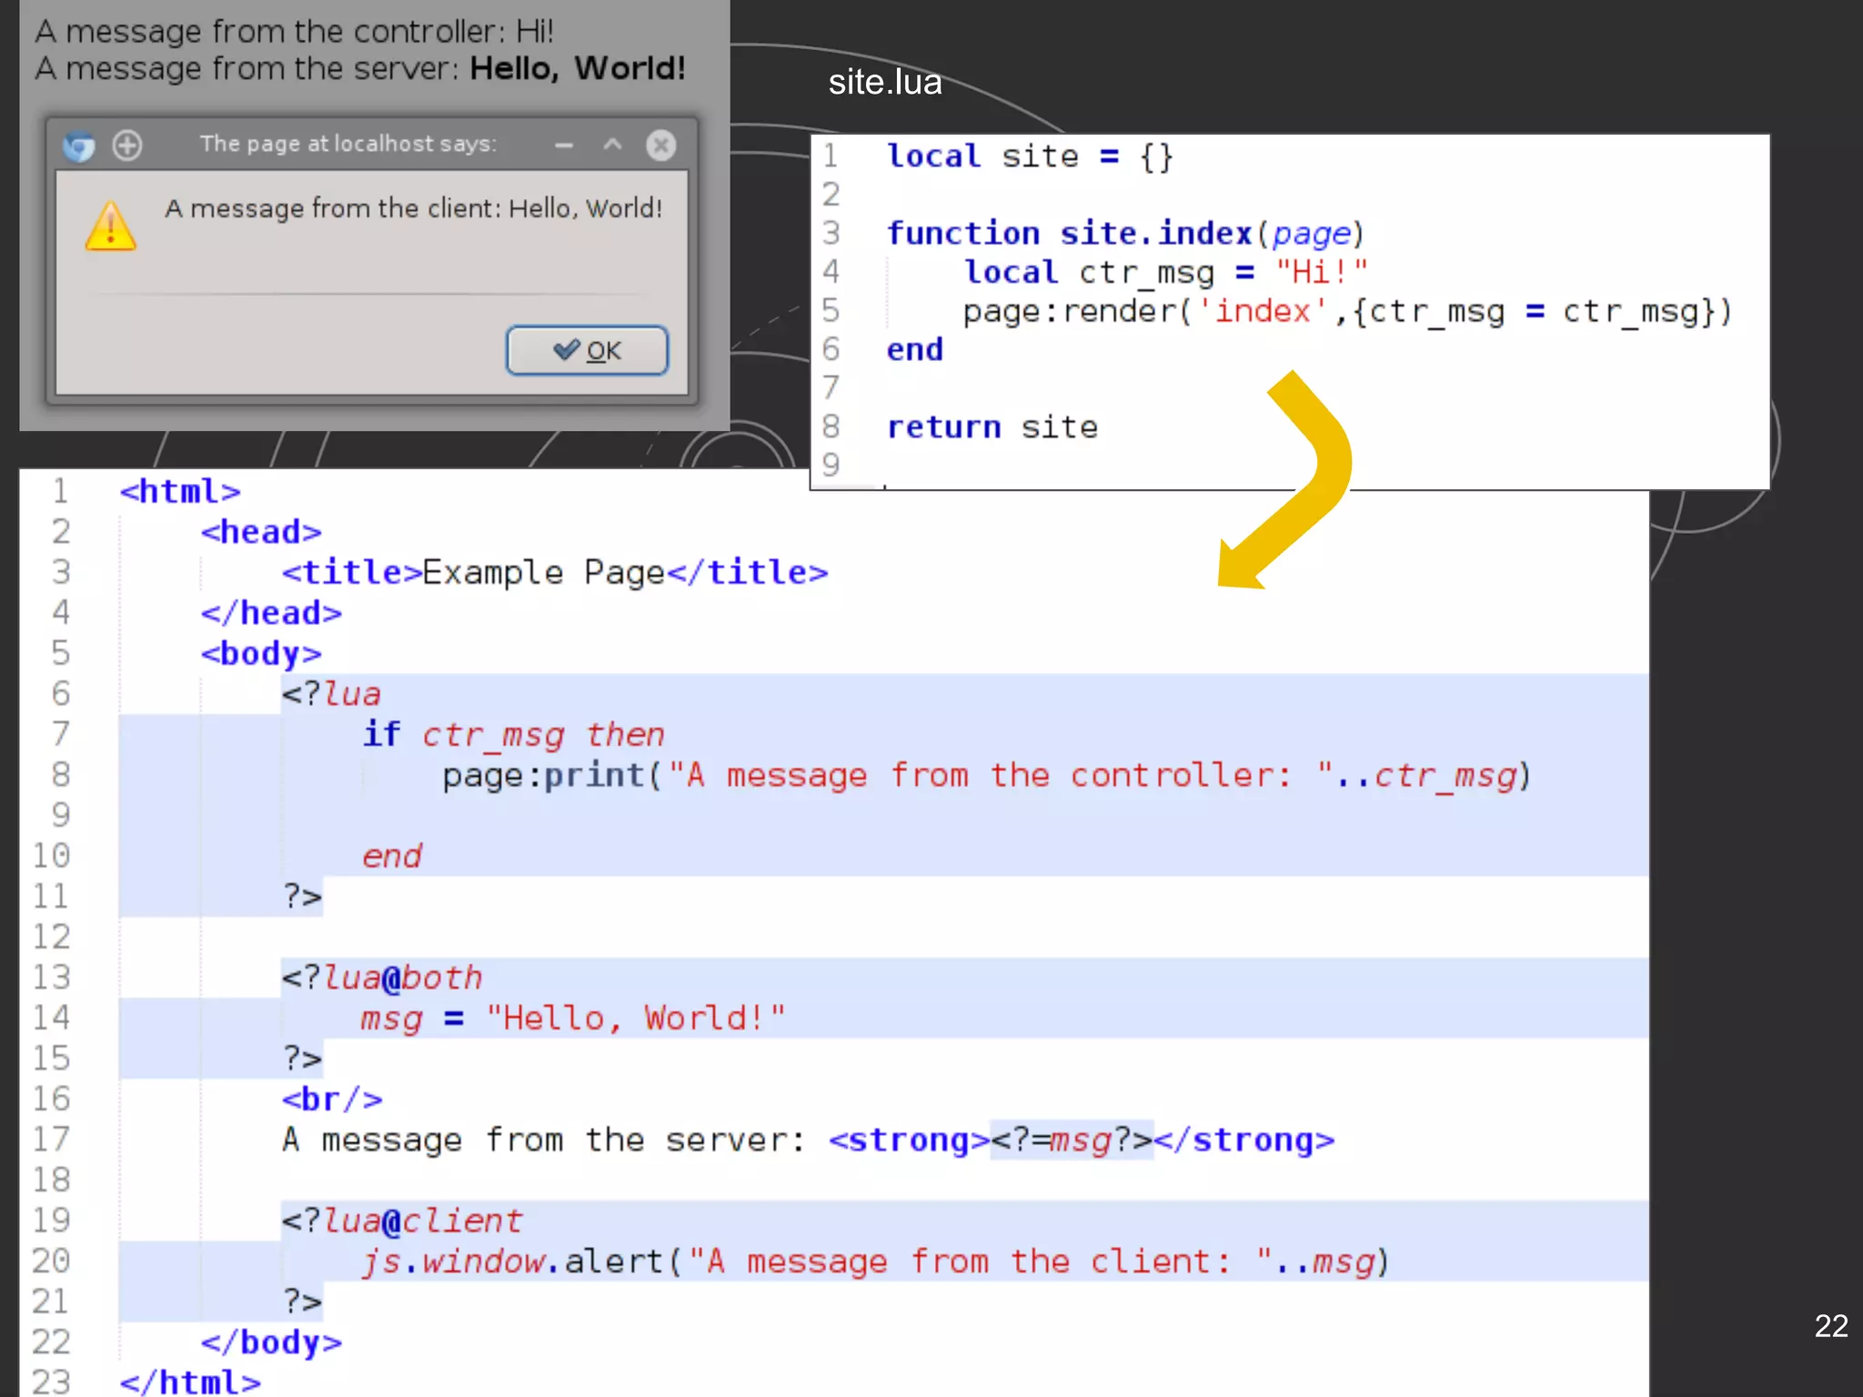The height and width of the screenshot is (1397, 1863).
Task: Click the page:render('index' code line
Action: (x=1347, y=311)
